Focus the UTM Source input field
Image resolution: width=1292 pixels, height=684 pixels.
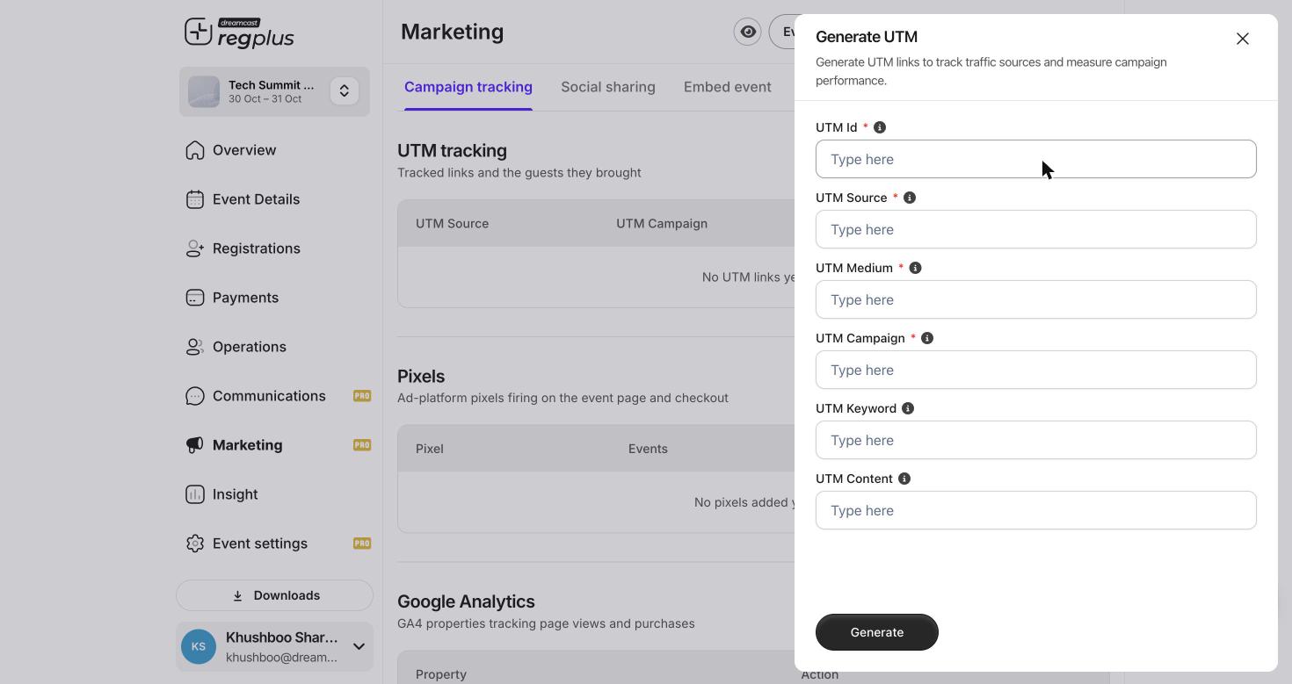point(1036,229)
